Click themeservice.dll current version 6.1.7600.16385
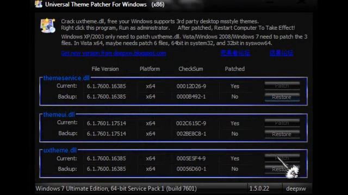348x195 pixels. pyautogui.click(x=107, y=86)
